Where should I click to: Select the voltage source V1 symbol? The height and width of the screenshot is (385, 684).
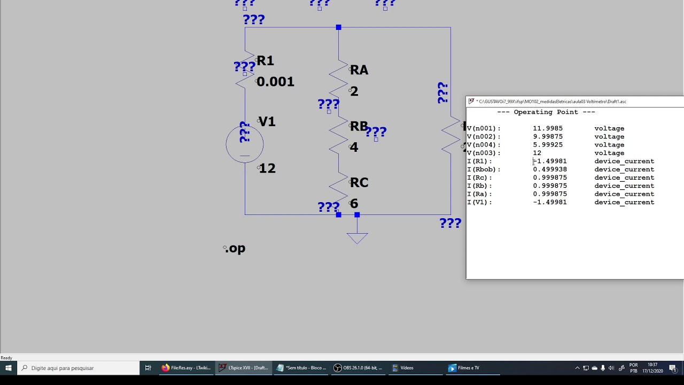coord(245,144)
